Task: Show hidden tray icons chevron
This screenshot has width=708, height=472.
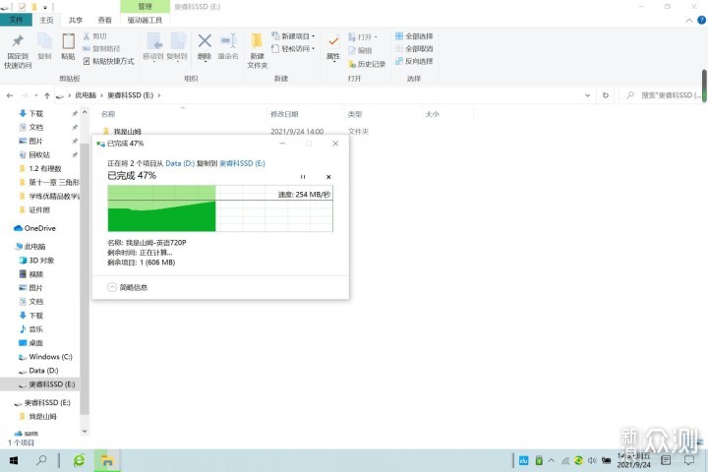Action: 552,461
